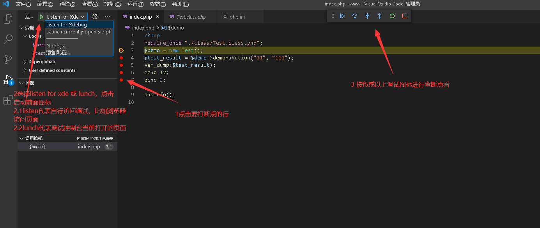Switch to the Test.class.php tab
The height and width of the screenshot is (228, 540).
190,17
